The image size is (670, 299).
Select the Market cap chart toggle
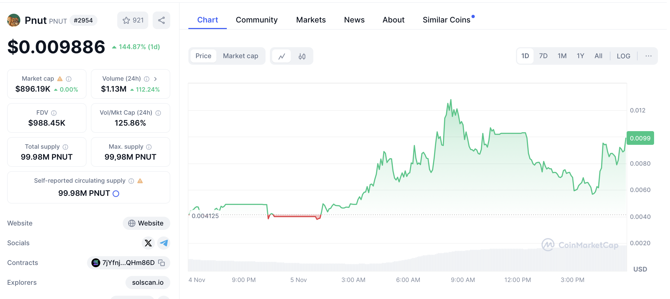click(240, 56)
